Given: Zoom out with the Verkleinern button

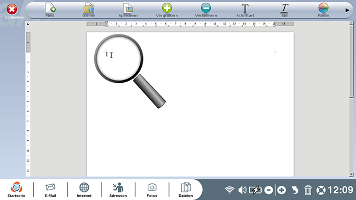Looking at the screenshot, I should 206,10.
